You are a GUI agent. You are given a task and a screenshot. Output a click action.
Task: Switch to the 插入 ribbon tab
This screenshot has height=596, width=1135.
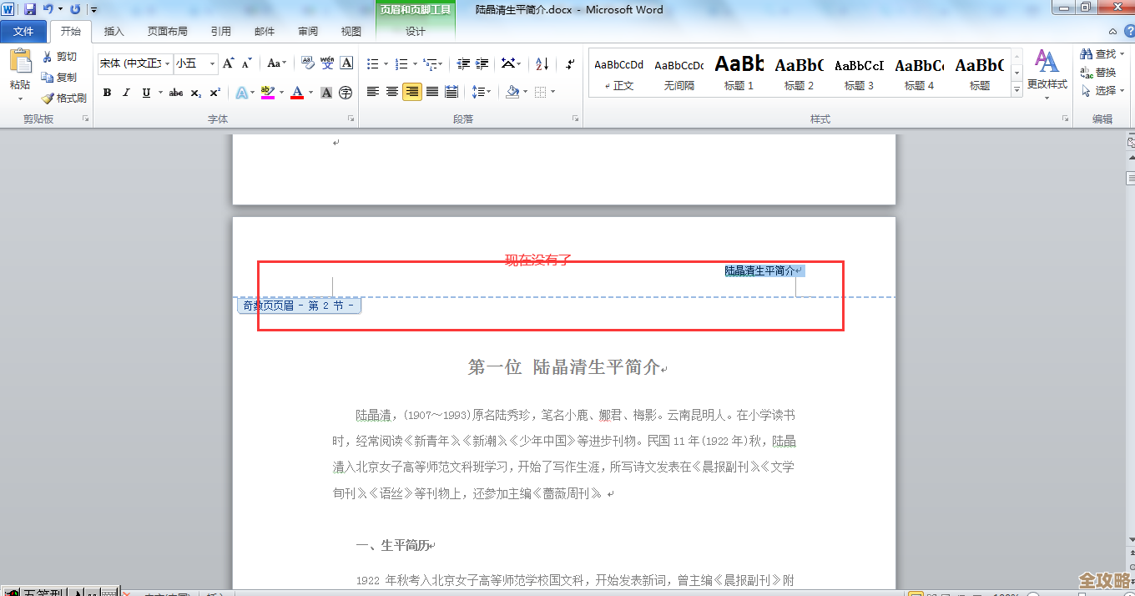pos(113,30)
